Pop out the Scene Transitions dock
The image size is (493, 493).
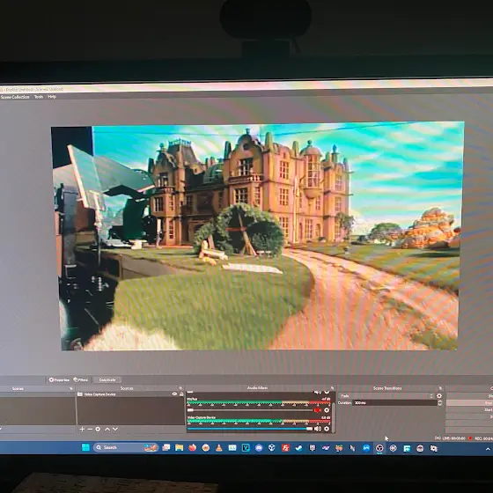point(440,388)
